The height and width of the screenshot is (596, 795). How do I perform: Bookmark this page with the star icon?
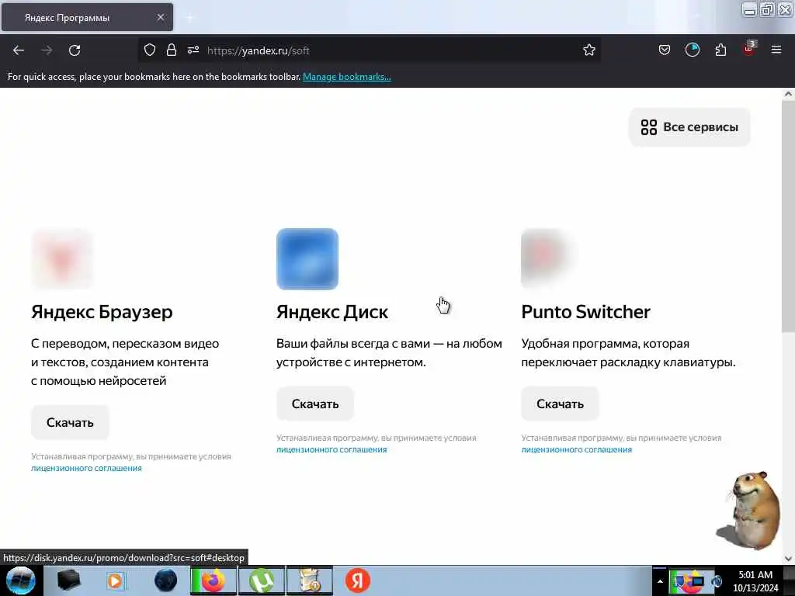coord(588,50)
